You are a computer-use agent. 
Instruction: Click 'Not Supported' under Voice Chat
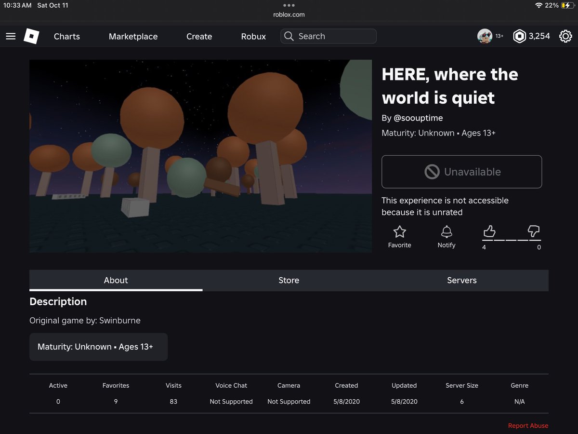pos(231,401)
